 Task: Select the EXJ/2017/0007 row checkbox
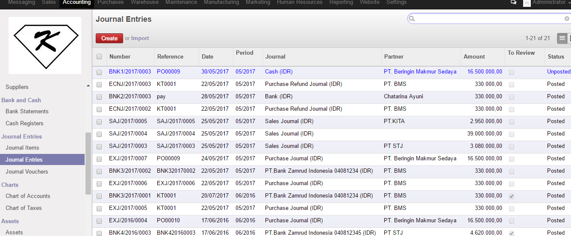[99, 159]
